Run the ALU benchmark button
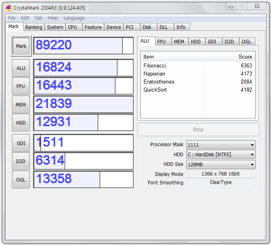 (21, 68)
